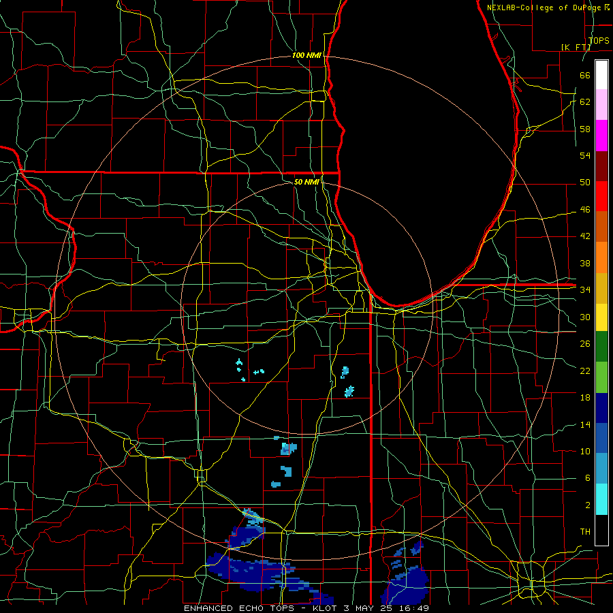Click the legend value '22'
This screenshot has height=613, width=613.
pyautogui.click(x=585, y=371)
